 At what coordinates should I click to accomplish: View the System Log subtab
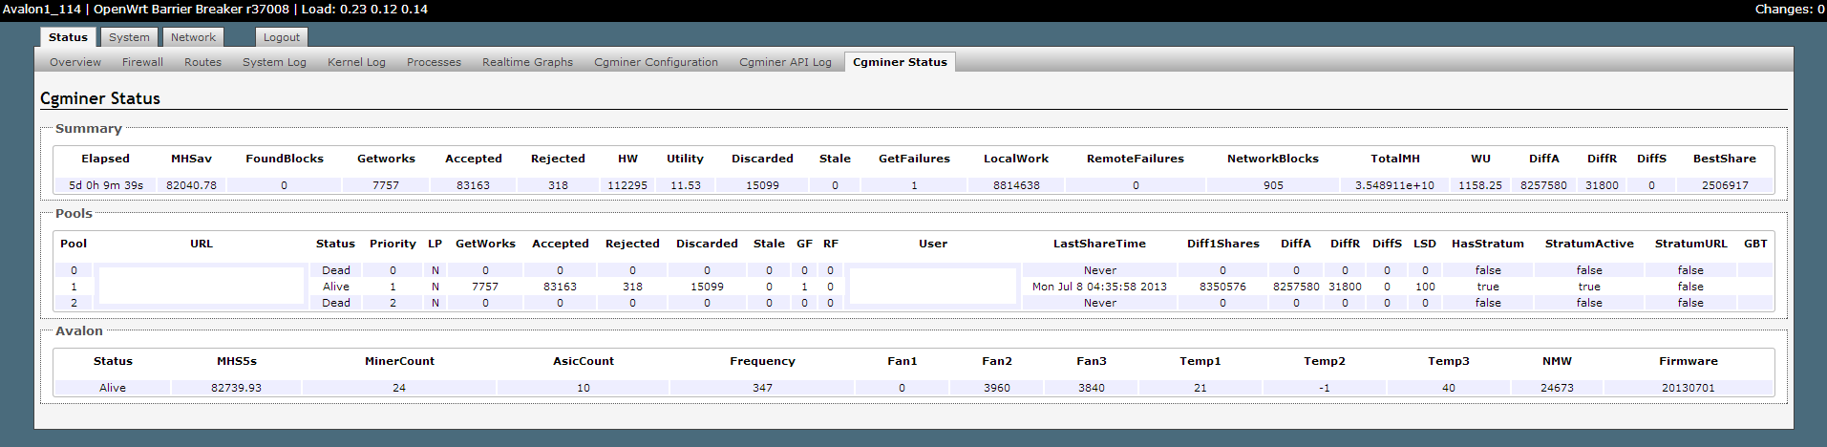point(274,62)
